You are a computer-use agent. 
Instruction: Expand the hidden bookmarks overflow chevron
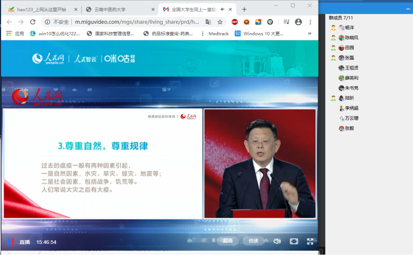[x=310, y=34]
